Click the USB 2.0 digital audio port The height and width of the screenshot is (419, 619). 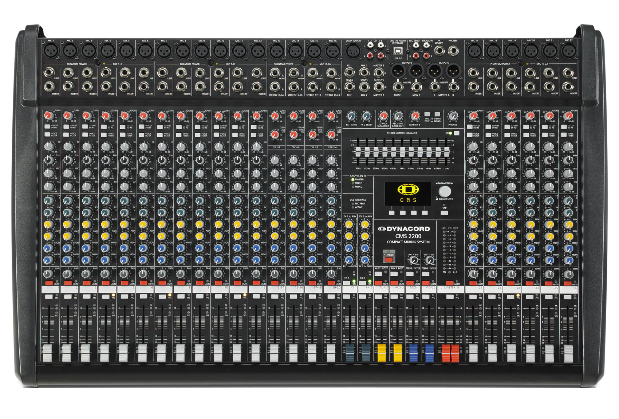(x=398, y=51)
